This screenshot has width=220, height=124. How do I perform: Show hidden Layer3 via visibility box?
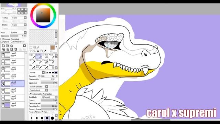coord(3,61)
